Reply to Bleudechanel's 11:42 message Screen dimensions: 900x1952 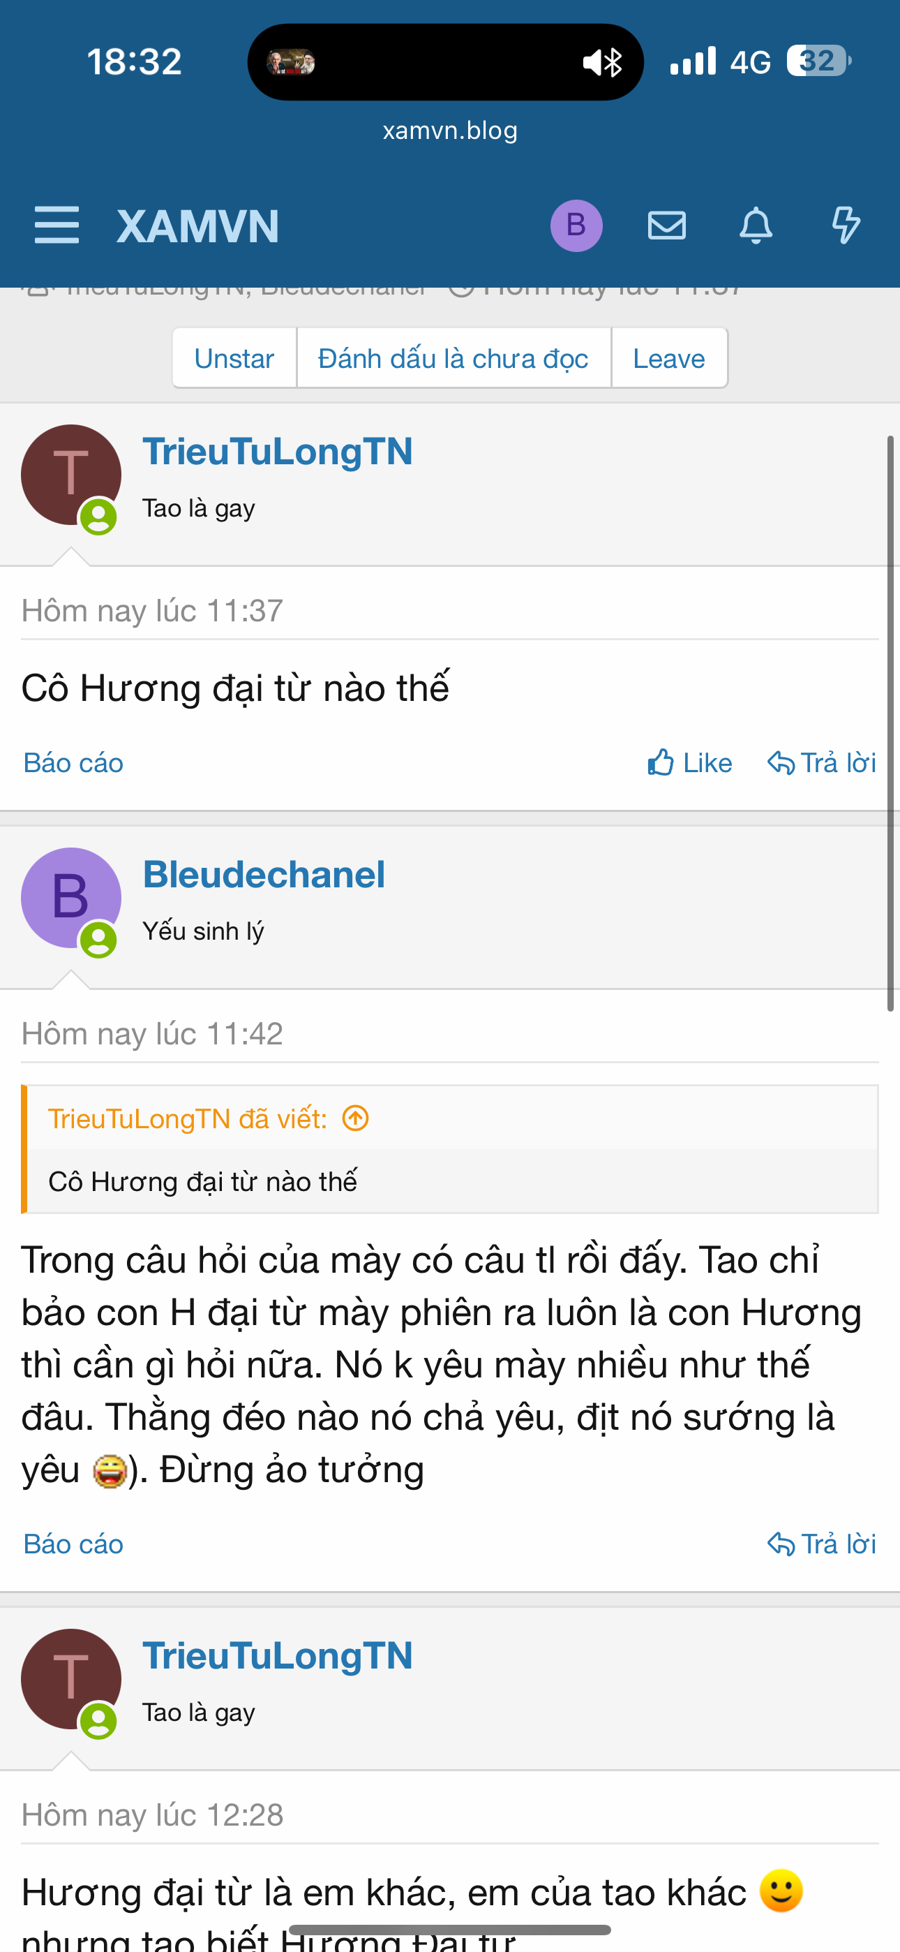[x=822, y=1544]
